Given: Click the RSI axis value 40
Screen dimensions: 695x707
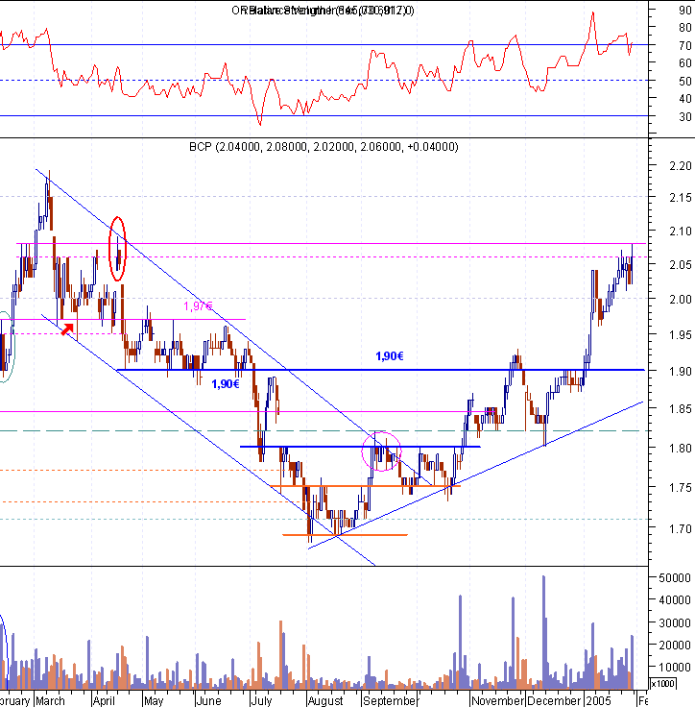Looking at the screenshot, I should click(685, 99).
